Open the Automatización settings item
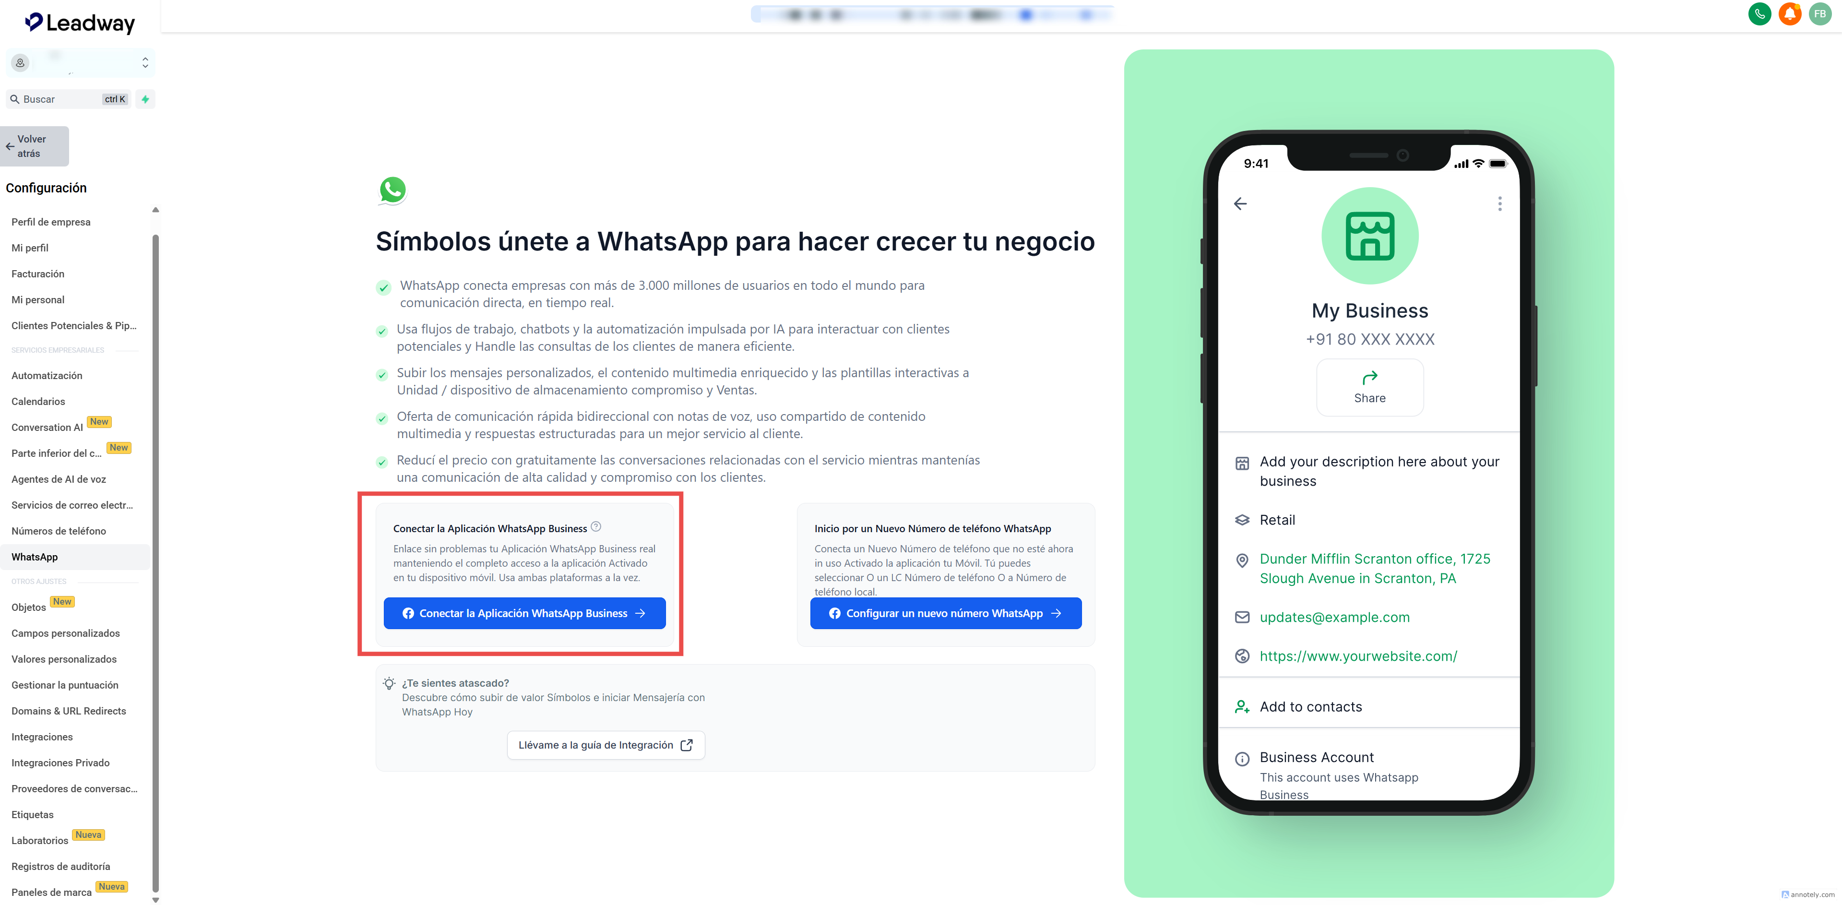This screenshot has height=905, width=1842. [x=47, y=375]
